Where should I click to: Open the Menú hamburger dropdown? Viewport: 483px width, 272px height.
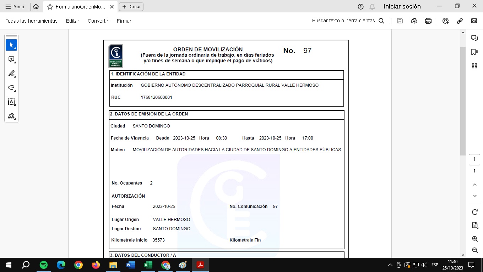click(x=15, y=7)
